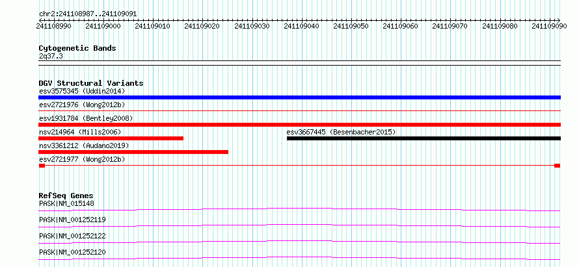Open the esv3667445 (Besenbacher2015) label
Viewport: 579px width, 267px height.
coord(341,132)
